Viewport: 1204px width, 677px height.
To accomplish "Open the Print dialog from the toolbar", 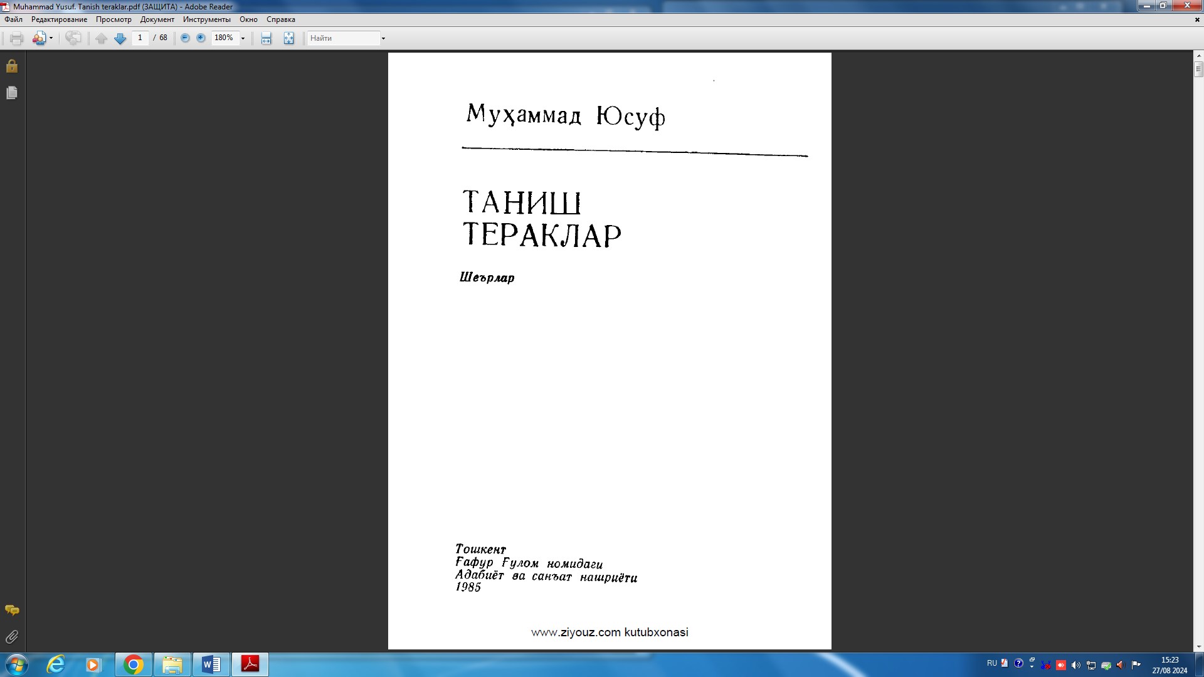I will pyautogui.click(x=14, y=38).
